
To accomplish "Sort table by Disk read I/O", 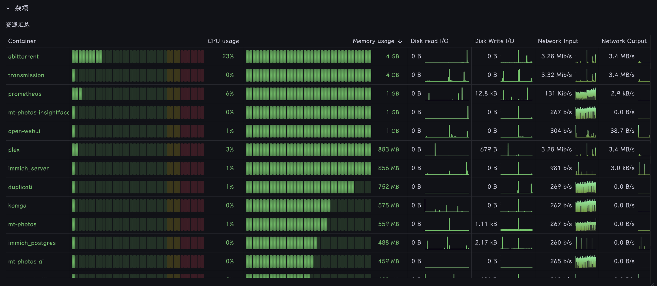I will coord(429,41).
